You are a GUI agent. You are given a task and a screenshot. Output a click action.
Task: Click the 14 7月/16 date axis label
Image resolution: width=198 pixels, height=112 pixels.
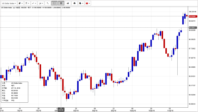(x=20, y=110)
